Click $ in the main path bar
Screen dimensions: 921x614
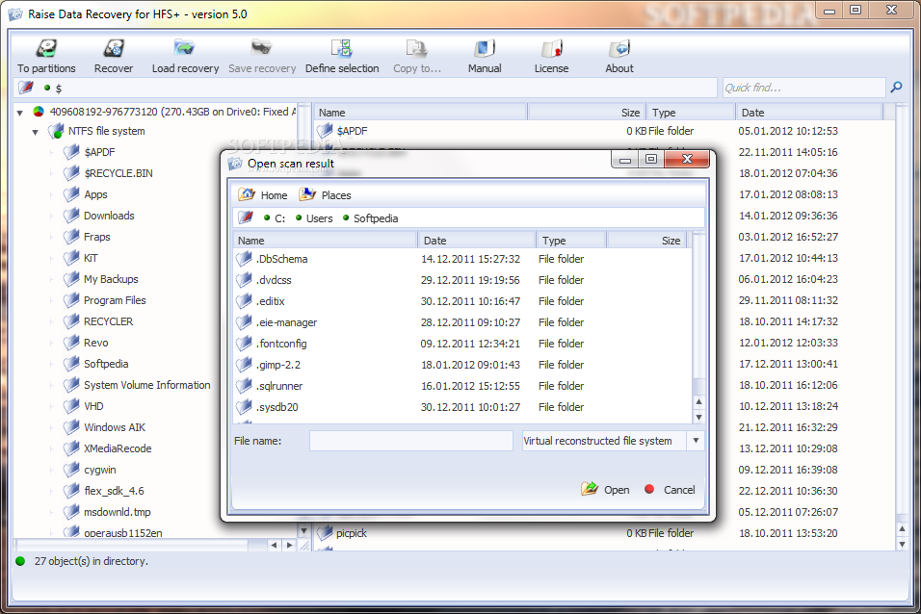tap(58, 88)
